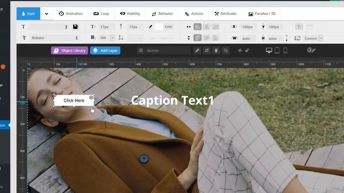Open the Actions tab
The height and width of the screenshot is (193, 344).
click(194, 14)
